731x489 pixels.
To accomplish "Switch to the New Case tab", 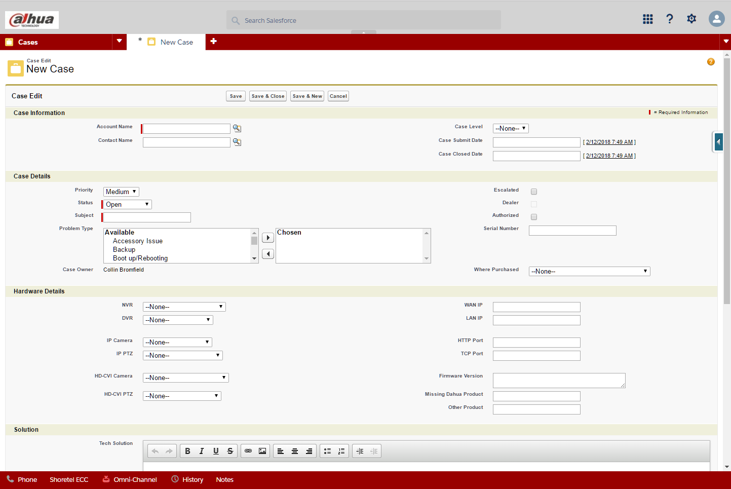I will coord(176,42).
